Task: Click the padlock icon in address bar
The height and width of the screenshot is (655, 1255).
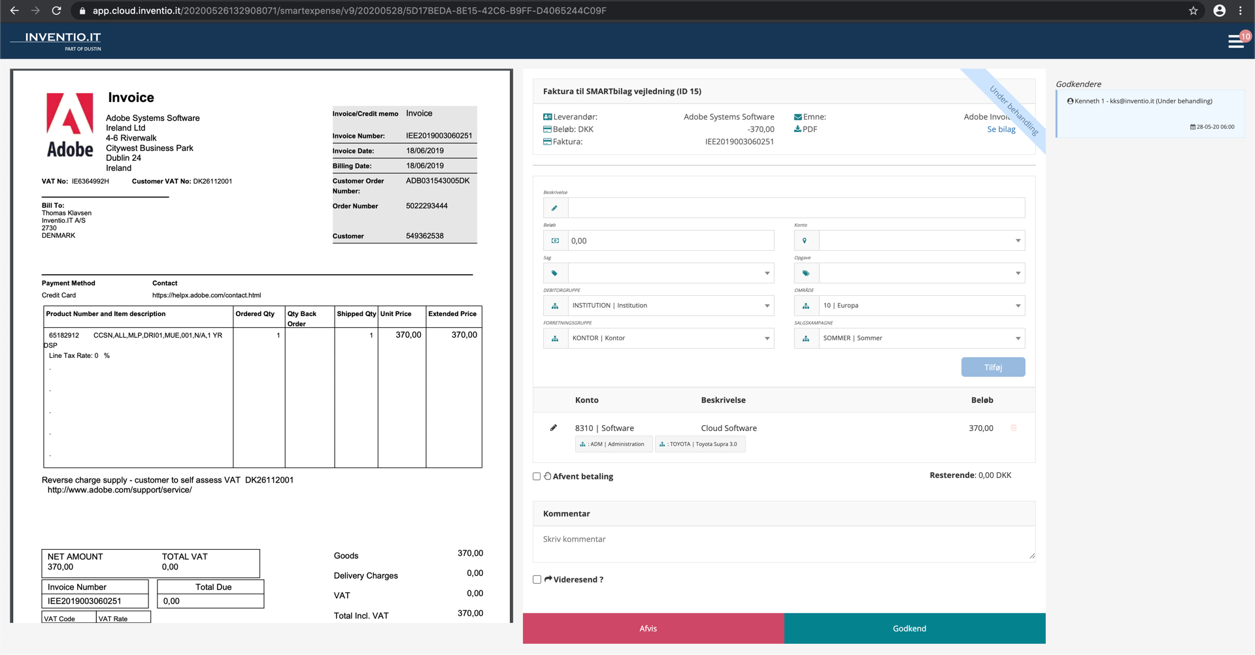Action: (82, 10)
